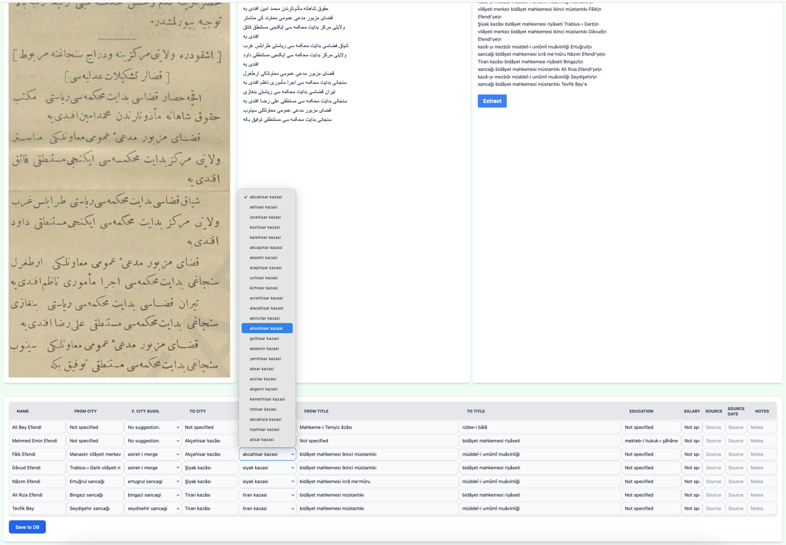Click the "Şiyak kazâsı" TO CITY field

pos(210,467)
